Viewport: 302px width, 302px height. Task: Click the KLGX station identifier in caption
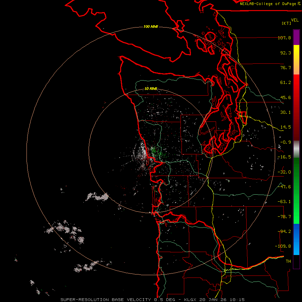click(190, 300)
